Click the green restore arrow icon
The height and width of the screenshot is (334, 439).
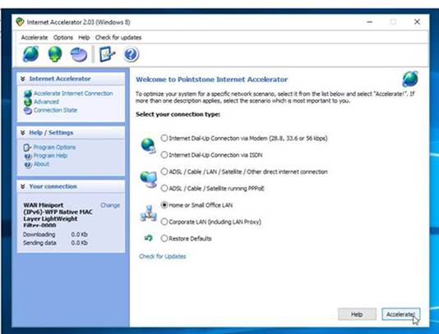[148, 238]
